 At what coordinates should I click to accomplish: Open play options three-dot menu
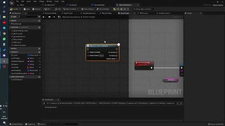coord(128,9)
